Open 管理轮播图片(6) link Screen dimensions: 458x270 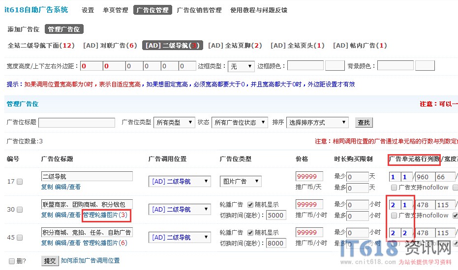pos(105,243)
